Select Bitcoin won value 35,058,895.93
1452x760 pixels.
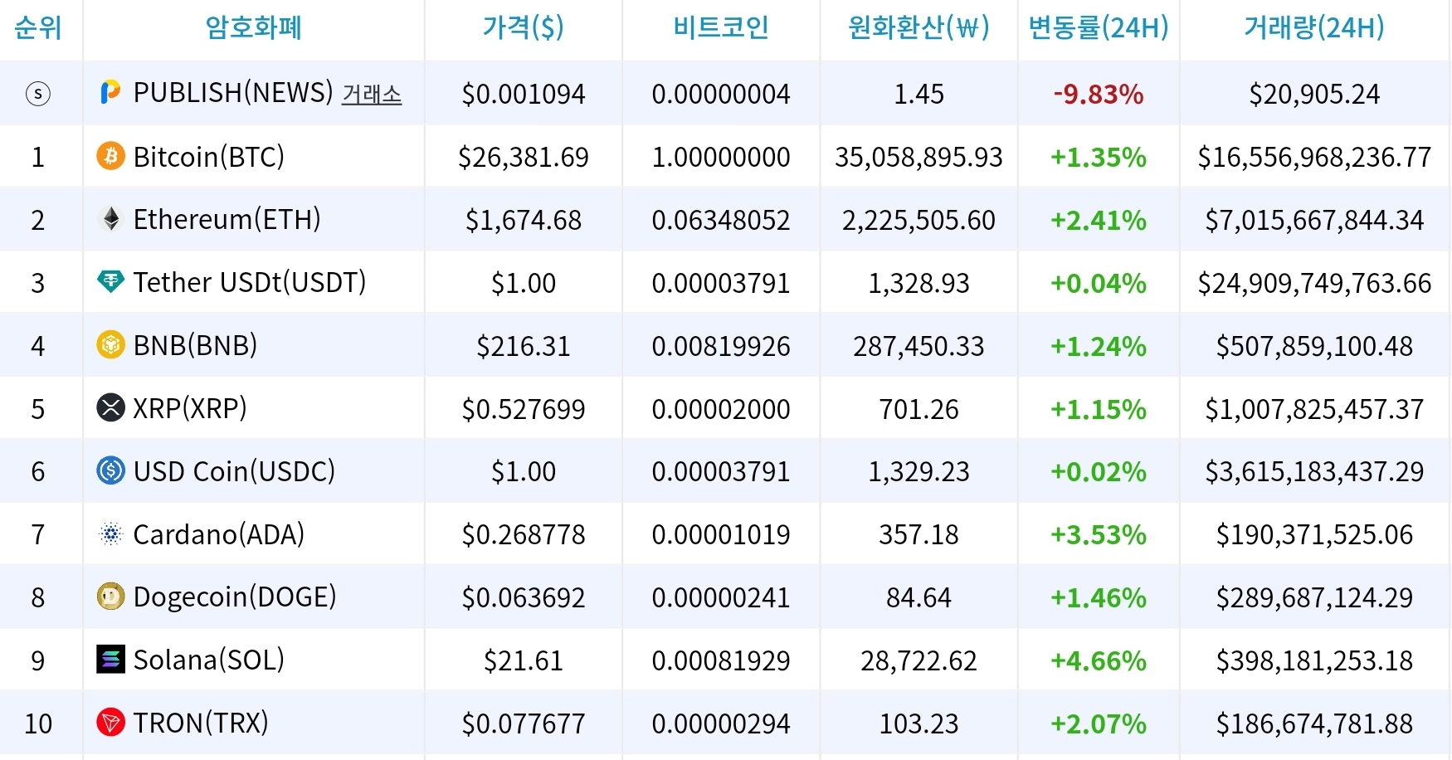click(918, 157)
